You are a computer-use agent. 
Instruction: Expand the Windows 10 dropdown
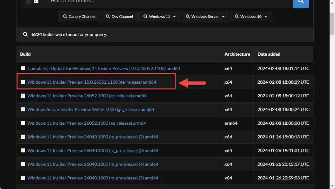point(251,17)
